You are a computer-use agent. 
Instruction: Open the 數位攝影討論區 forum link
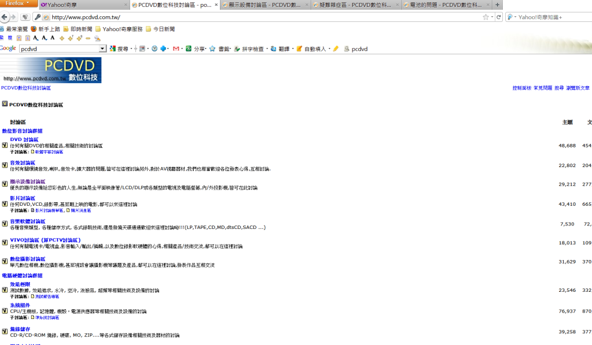click(x=27, y=259)
